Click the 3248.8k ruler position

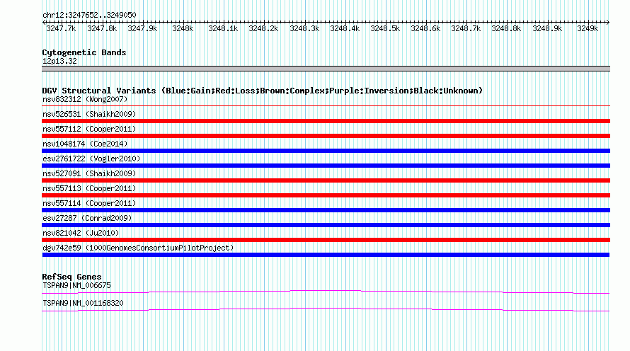pos(506,28)
